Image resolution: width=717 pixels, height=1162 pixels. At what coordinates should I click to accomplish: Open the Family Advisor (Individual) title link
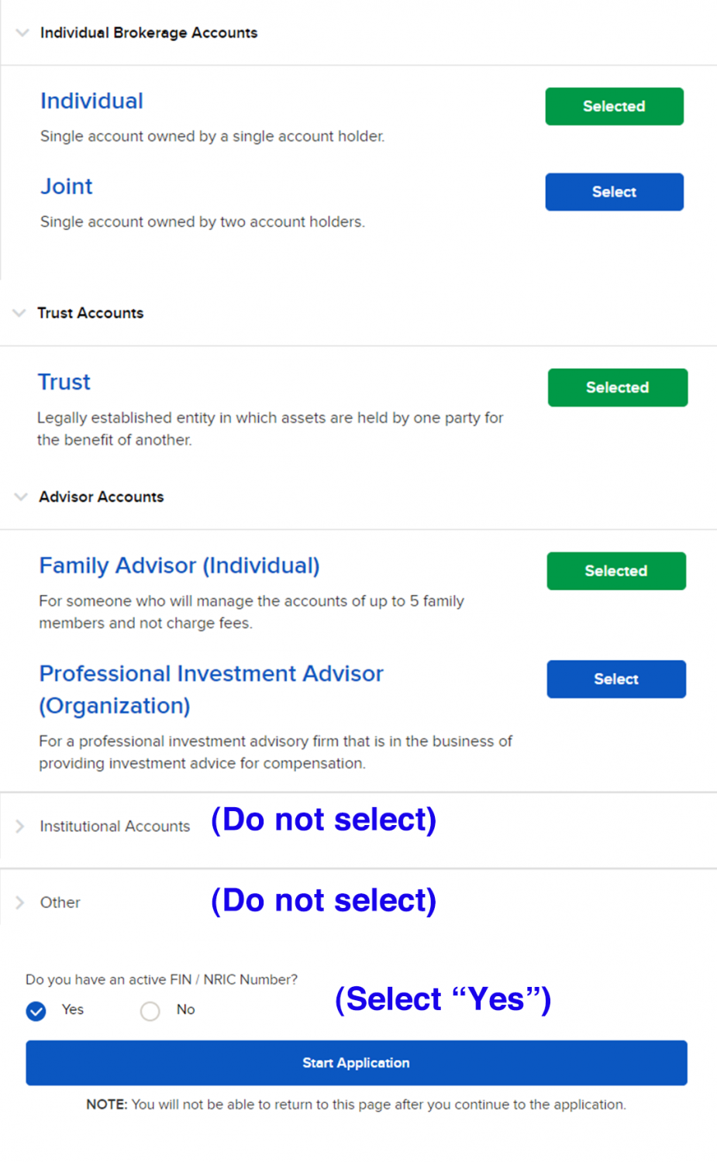click(179, 566)
